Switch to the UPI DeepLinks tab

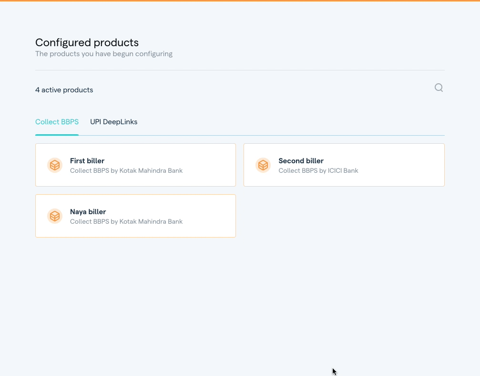pos(113,122)
